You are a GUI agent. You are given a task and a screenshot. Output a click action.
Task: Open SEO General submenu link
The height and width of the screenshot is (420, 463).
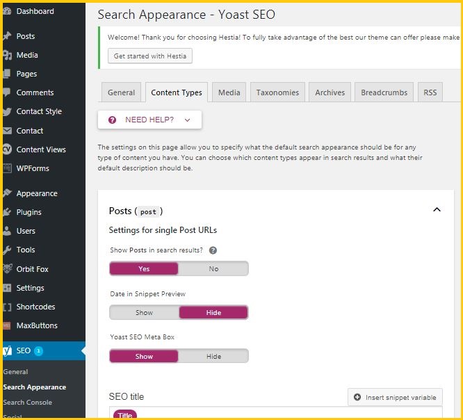(x=16, y=372)
